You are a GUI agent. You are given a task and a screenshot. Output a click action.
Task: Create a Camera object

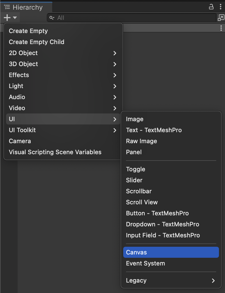(x=20, y=141)
